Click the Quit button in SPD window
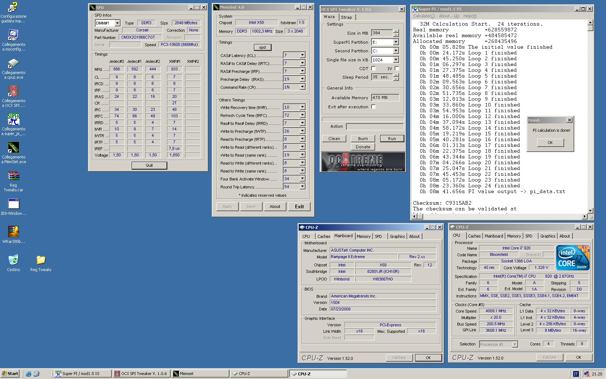The height and width of the screenshot is (379, 606). click(x=149, y=165)
